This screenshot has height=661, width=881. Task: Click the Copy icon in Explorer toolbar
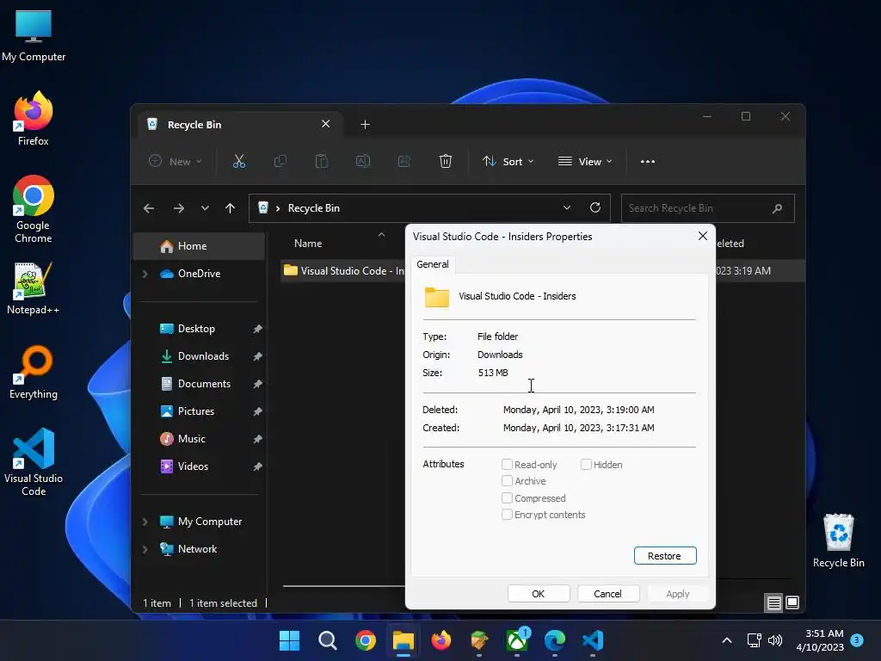coord(280,161)
